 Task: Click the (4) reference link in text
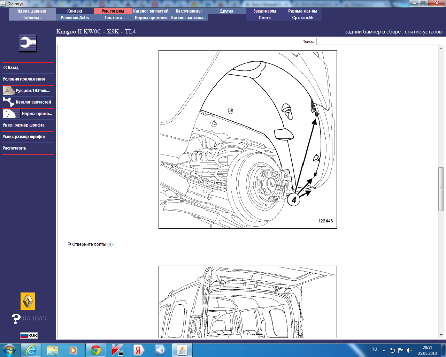(110, 244)
